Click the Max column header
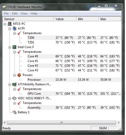 110,19
